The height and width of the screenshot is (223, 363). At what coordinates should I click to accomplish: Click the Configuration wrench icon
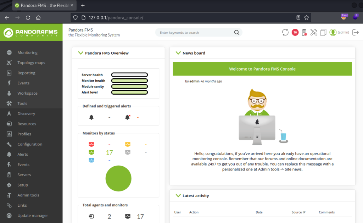9,144
